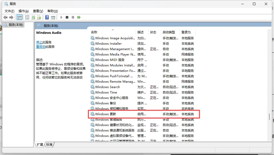Sort by the 状态 column header

tap(154, 32)
